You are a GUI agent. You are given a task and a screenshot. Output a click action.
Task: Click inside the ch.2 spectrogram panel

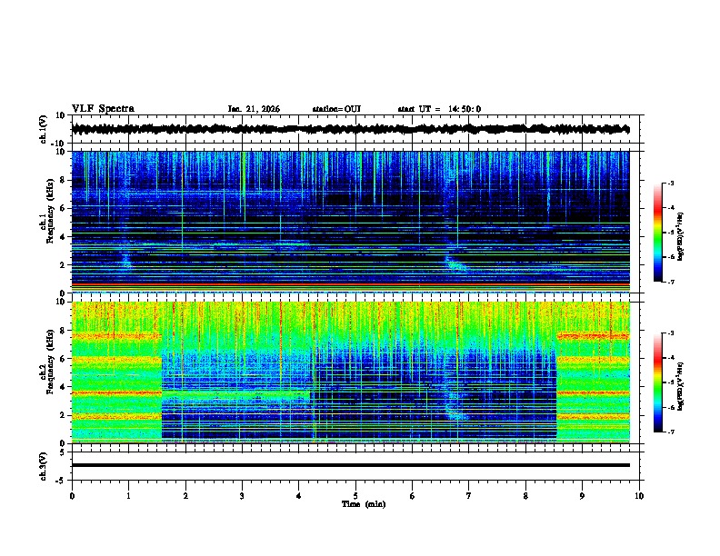click(350, 372)
